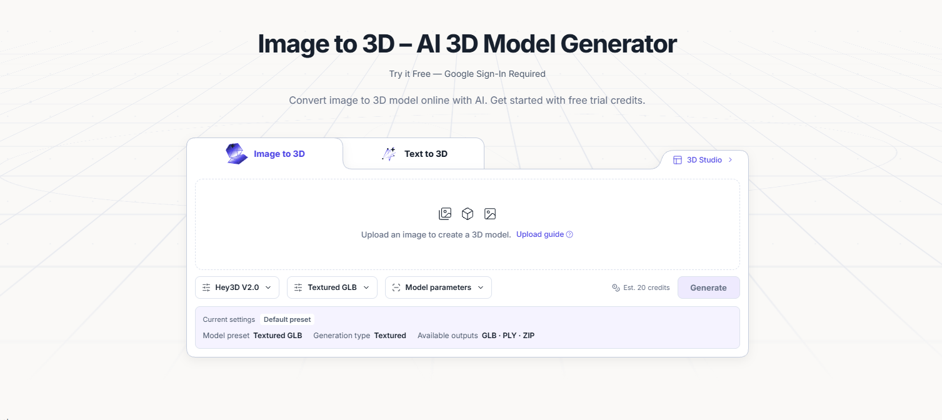The height and width of the screenshot is (420, 942).
Task: Click the 'Est. 20 credits' text
Action: [x=646, y=287]
